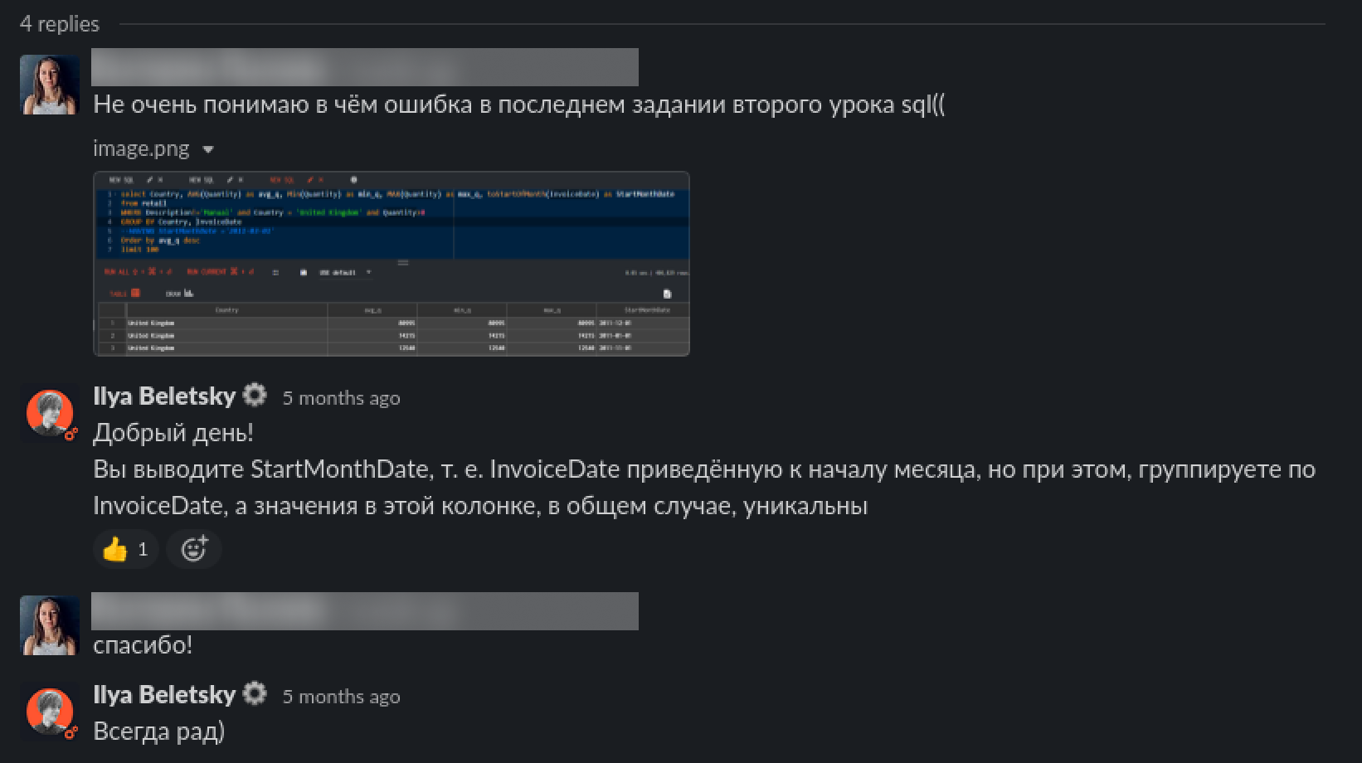Close the active red NEW SQL tab
The image size is (1362, 763).
click(x=322, y=180)
